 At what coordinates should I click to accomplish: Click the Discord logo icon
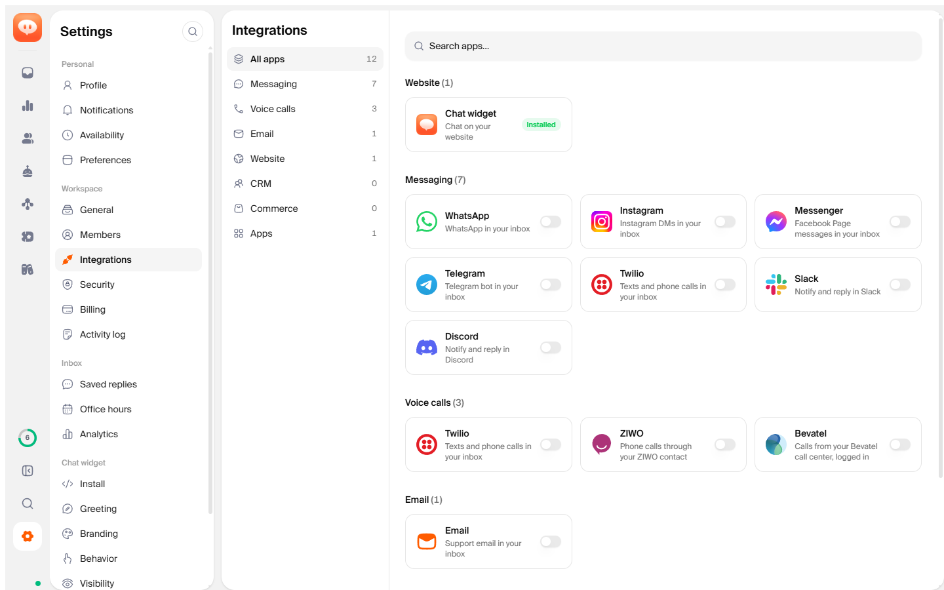[x=427, y=347]
